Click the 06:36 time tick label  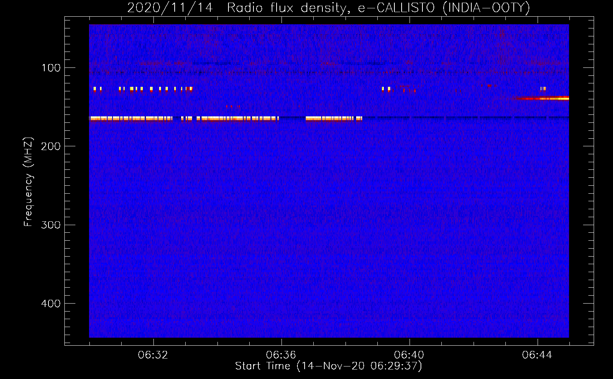[281, 355]
